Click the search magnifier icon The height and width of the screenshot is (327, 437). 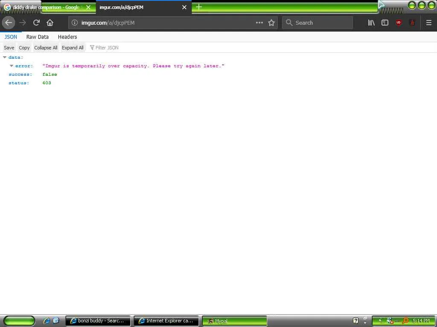click(x=289, y=23)
